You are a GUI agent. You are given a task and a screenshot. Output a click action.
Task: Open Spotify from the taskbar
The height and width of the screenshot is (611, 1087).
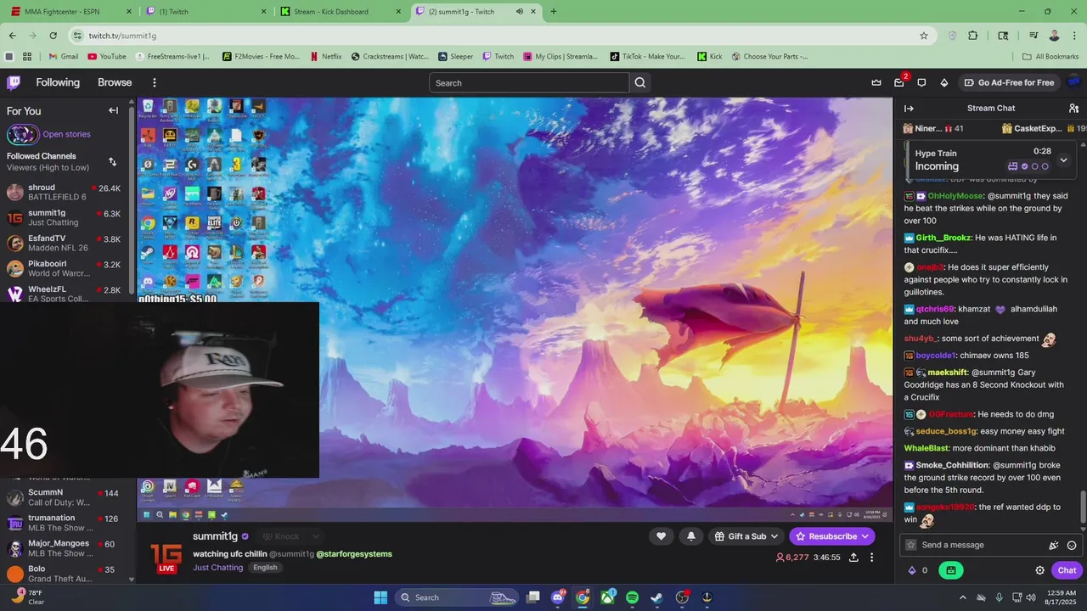pyautogui.click(x=632, y=597)
